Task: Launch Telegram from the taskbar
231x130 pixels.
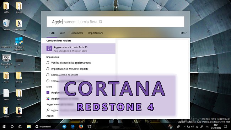Action: pyautogui.click(x=64, y=126)
